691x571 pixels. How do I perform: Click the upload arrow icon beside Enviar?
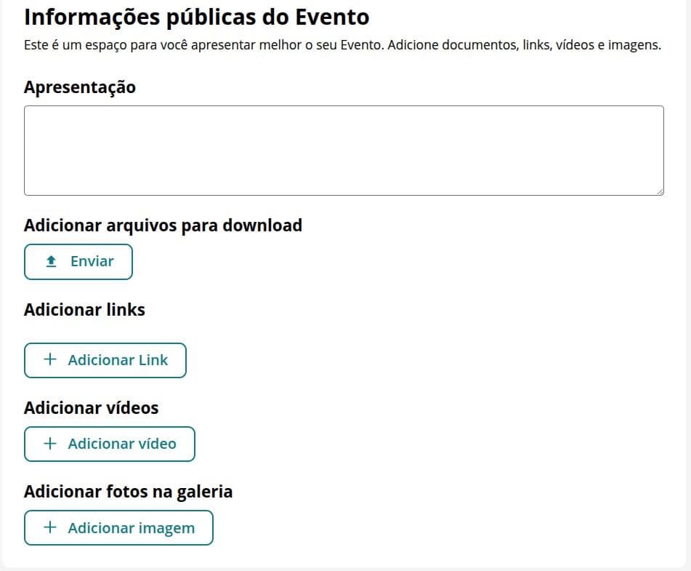(51, 262)
